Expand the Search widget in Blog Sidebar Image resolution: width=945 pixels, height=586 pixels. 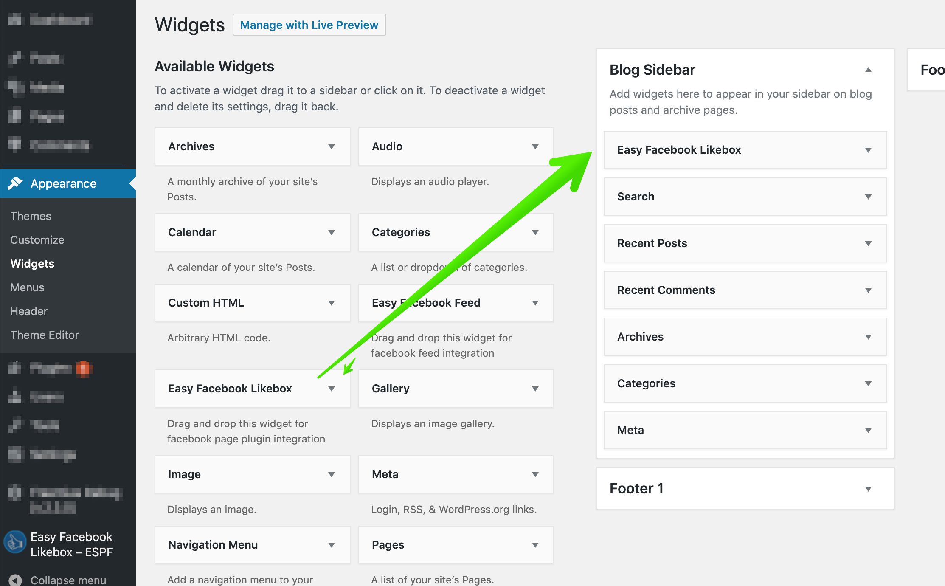click(869, 197)
